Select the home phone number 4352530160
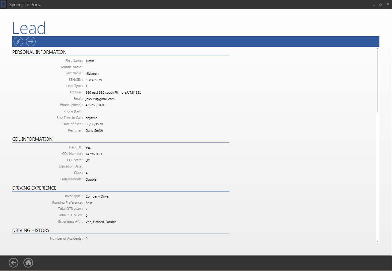 tap(95, 105)
